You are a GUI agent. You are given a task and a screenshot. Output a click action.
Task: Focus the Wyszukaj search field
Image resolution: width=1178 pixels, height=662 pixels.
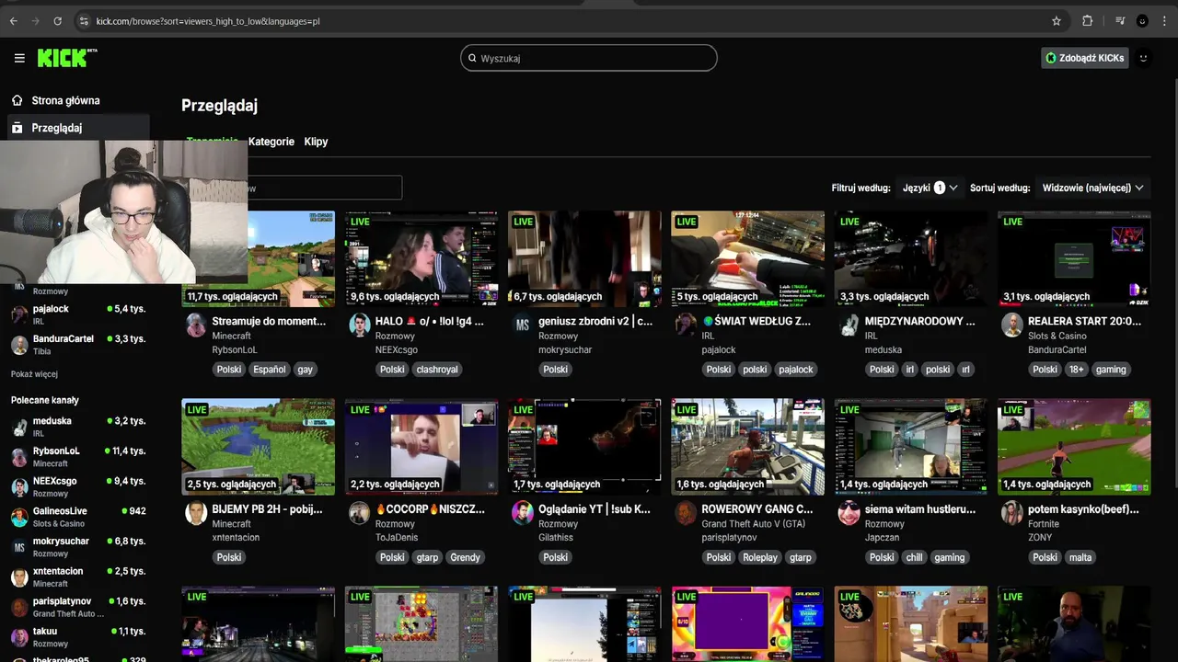pos(589,58)
